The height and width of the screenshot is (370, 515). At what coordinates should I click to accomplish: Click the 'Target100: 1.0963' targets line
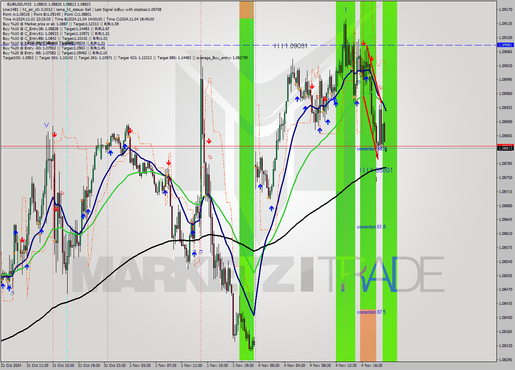point(125,58)
